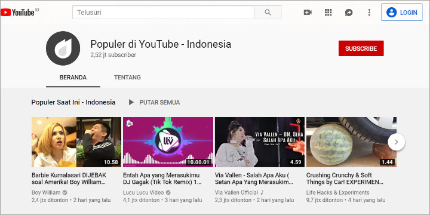Click the title Crushing Crunchy & Soft Things
430x215 pixels.
coord(345,179)
